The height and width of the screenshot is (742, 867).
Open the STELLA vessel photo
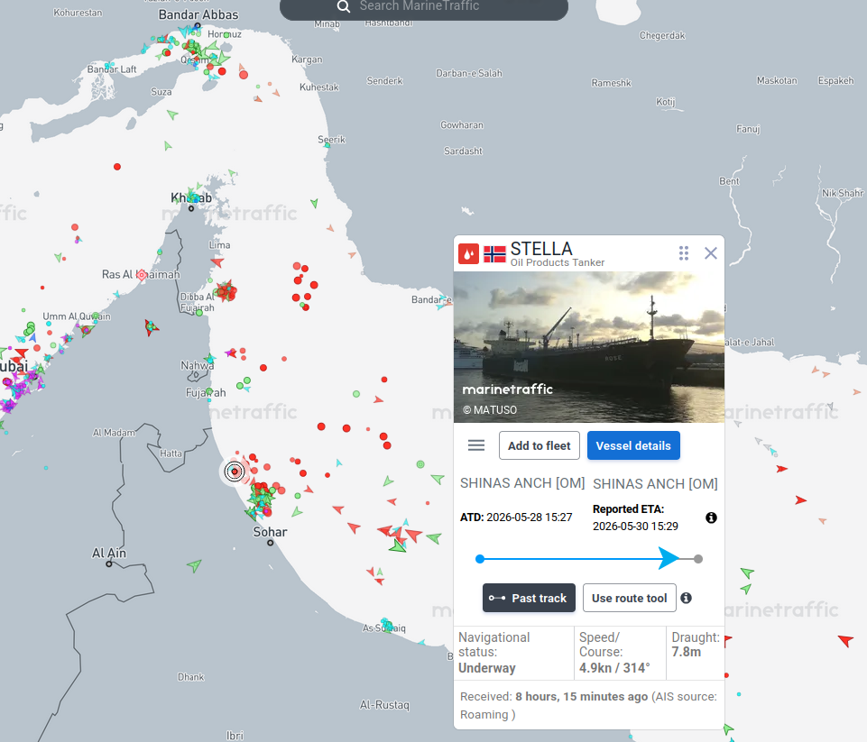(589, 347)
